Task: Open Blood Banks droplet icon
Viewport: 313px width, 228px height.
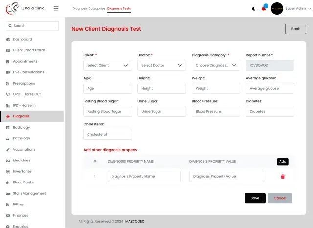Action: [8, 182]
